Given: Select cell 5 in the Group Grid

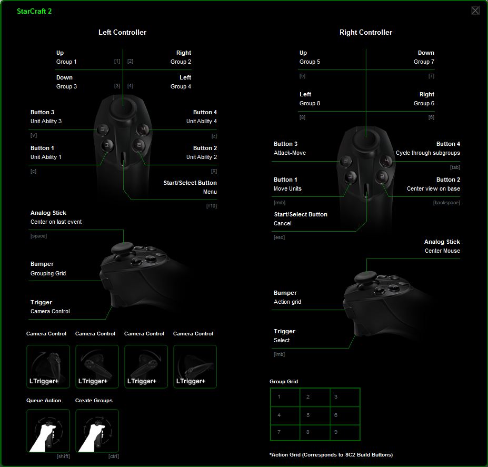Looking at the screenshot, I should coord(315,415).
